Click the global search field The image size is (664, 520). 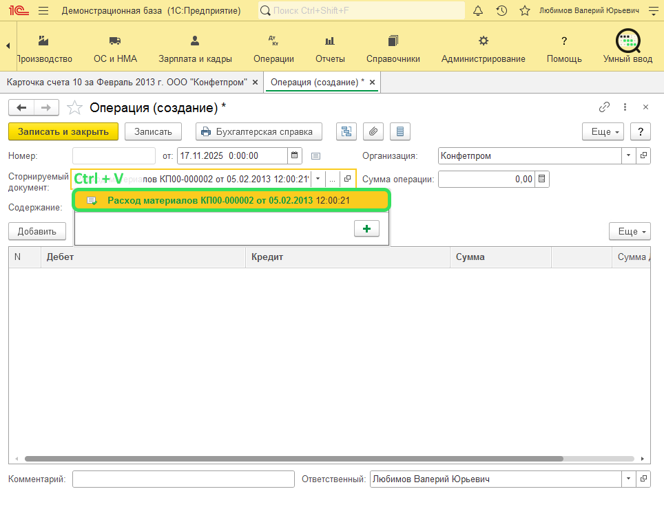[361, 10]
